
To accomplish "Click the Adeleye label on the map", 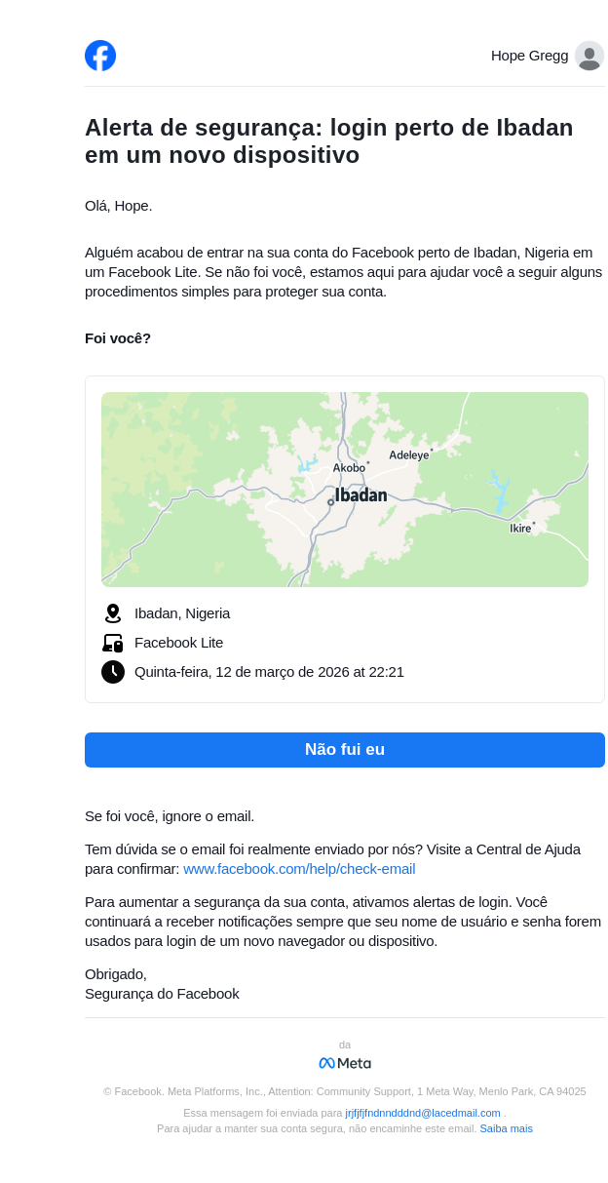I will coord(408,454).
